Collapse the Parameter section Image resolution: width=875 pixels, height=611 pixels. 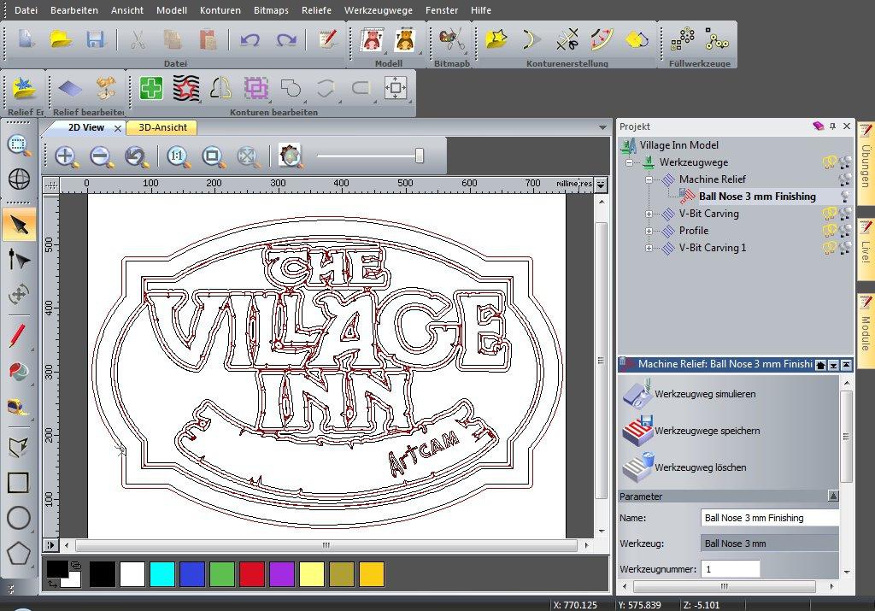[832, 496]
